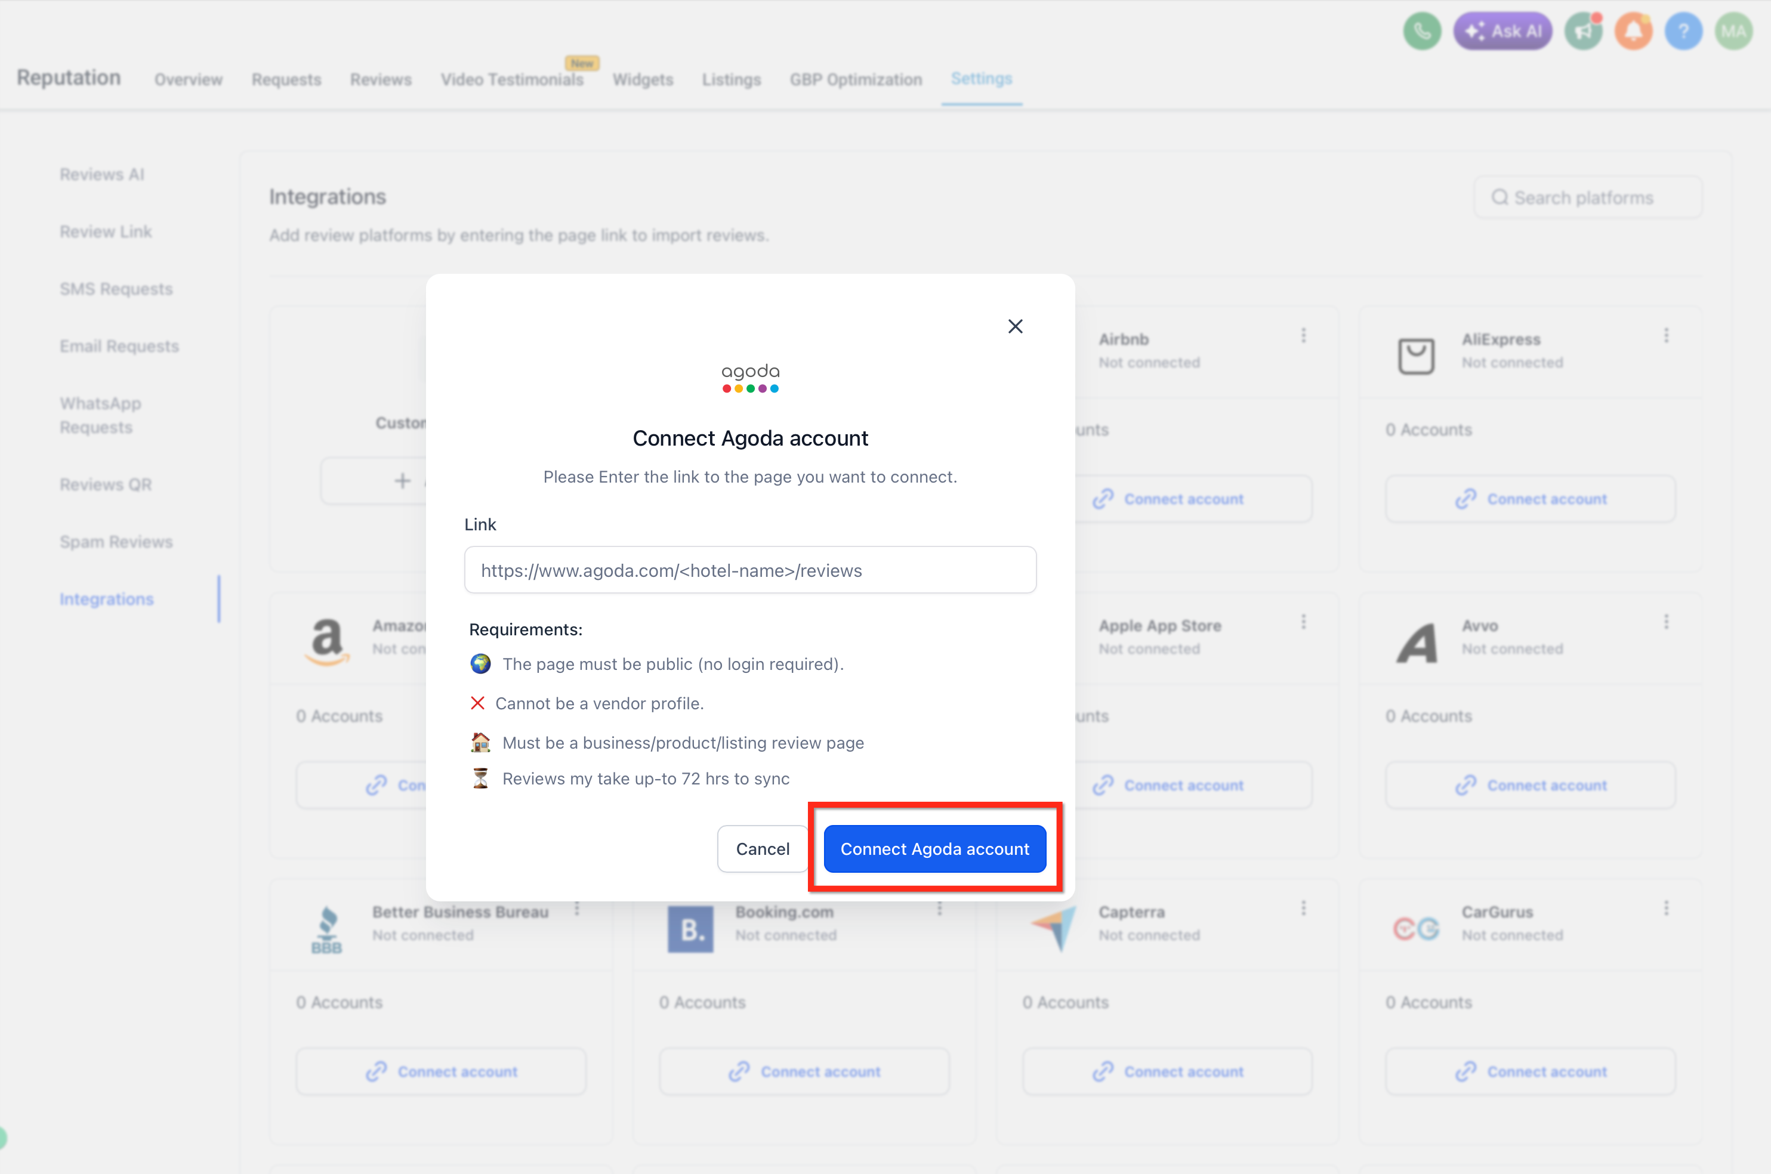Open the phone dialer icon
The image size is (1771, 1174).
click(1422, 32)
